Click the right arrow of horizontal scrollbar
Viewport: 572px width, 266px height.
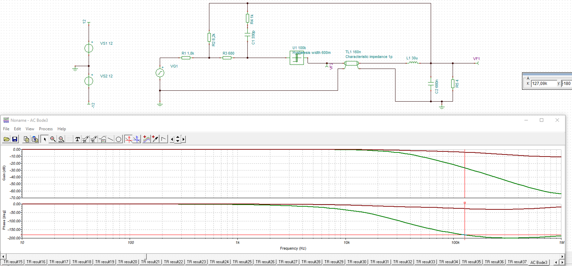562,256
